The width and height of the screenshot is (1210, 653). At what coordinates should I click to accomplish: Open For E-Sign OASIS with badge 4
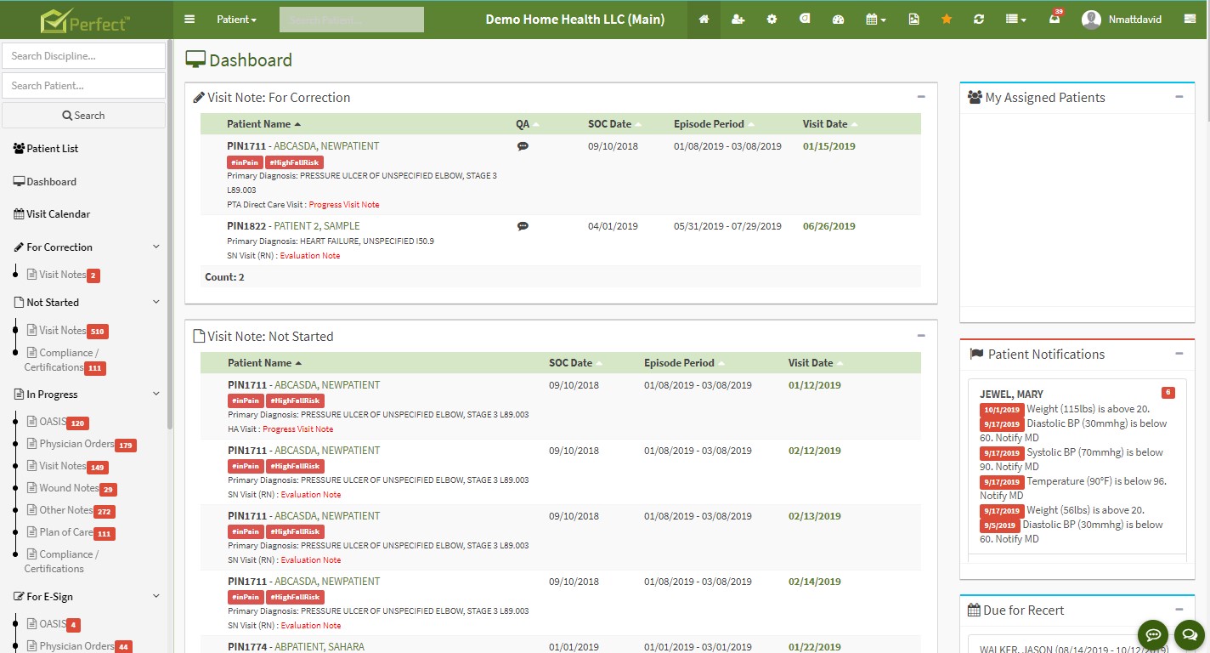point(54,625)
